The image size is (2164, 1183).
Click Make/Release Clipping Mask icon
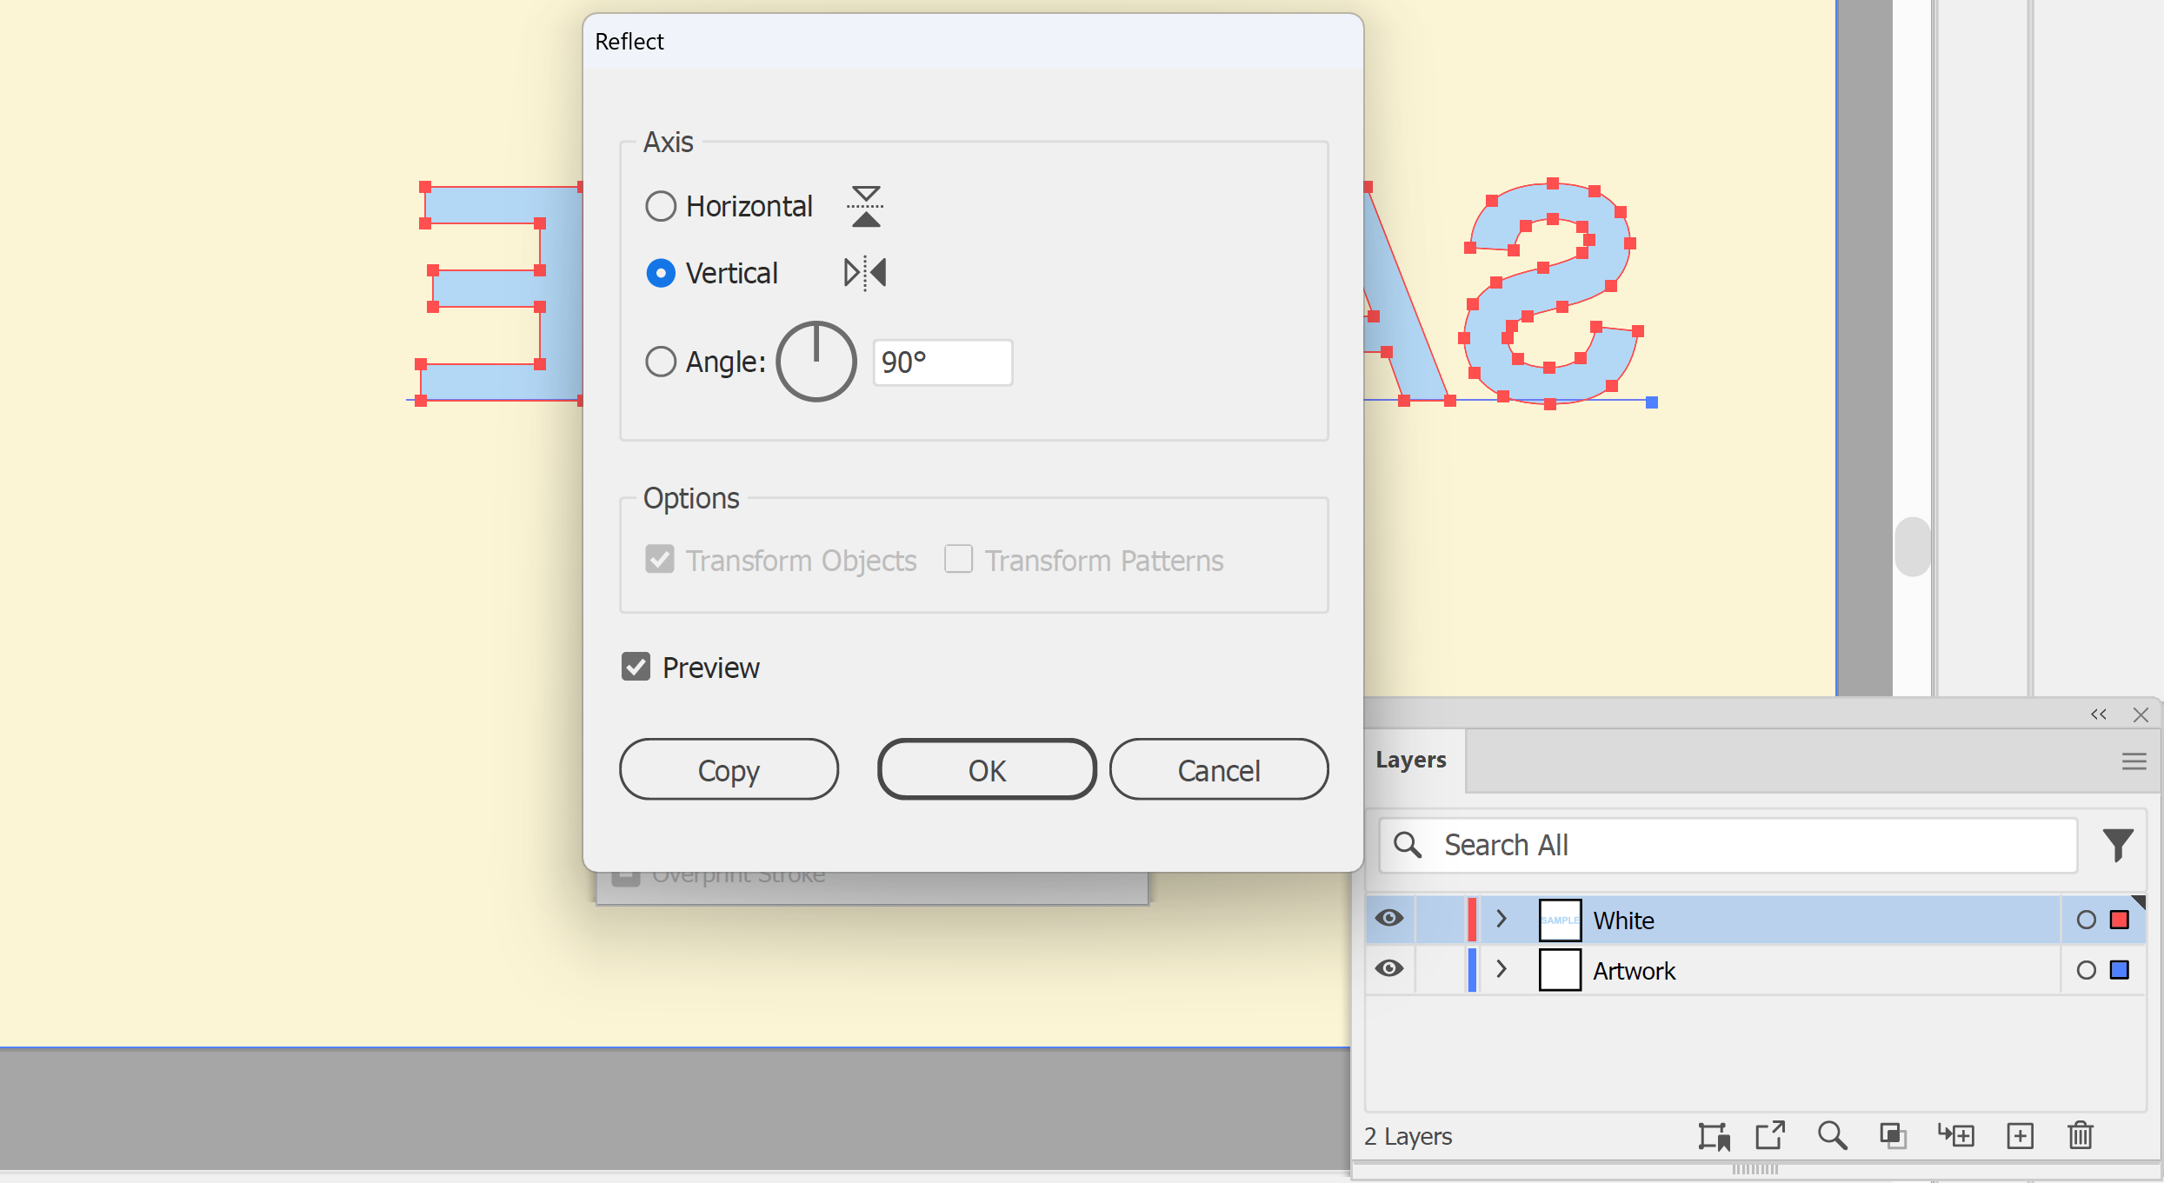point(1893,1136)
